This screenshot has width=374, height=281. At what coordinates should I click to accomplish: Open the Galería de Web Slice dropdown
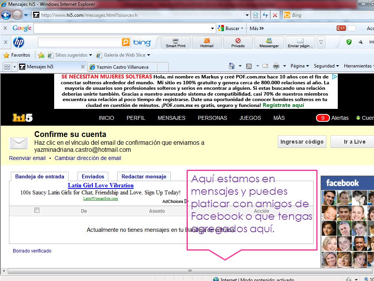coord(148,55)
